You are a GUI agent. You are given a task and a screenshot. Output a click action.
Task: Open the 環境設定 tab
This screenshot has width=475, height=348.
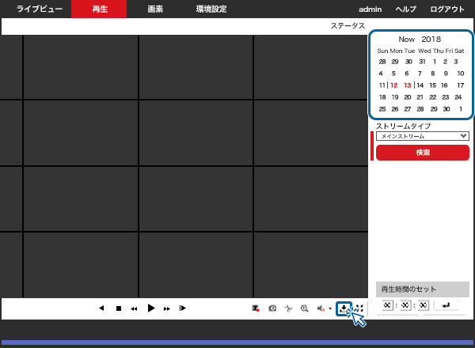click(x=211, y=9)
